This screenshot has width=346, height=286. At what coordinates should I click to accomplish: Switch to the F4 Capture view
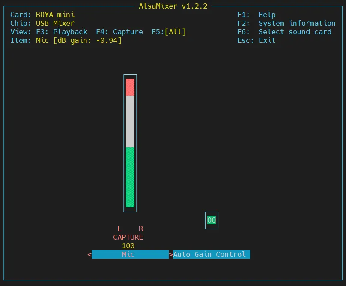(119, 32)
